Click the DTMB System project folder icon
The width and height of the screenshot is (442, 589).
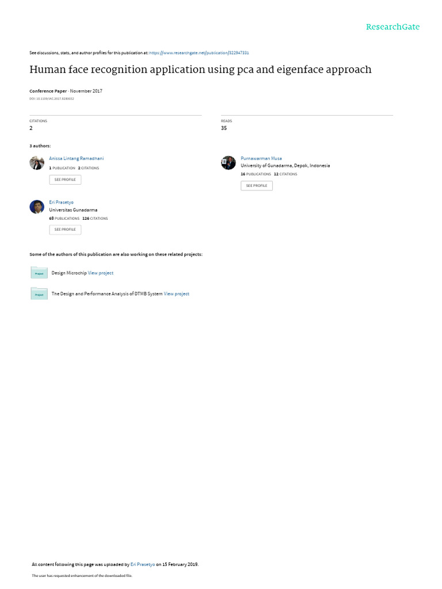click(39, 294)
